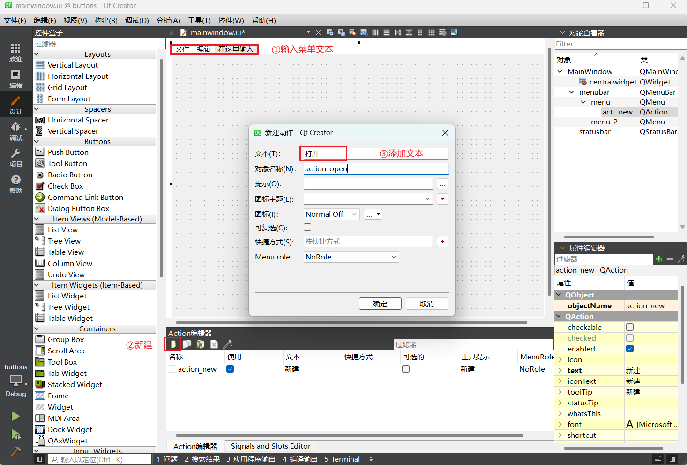Collapse Buttons category in widget box
This screenshot has height=465, width=687.
[x=37, y=142]
